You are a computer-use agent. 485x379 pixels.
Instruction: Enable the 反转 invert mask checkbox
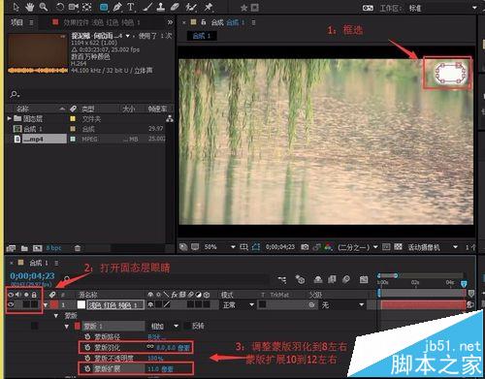[187, 326]
